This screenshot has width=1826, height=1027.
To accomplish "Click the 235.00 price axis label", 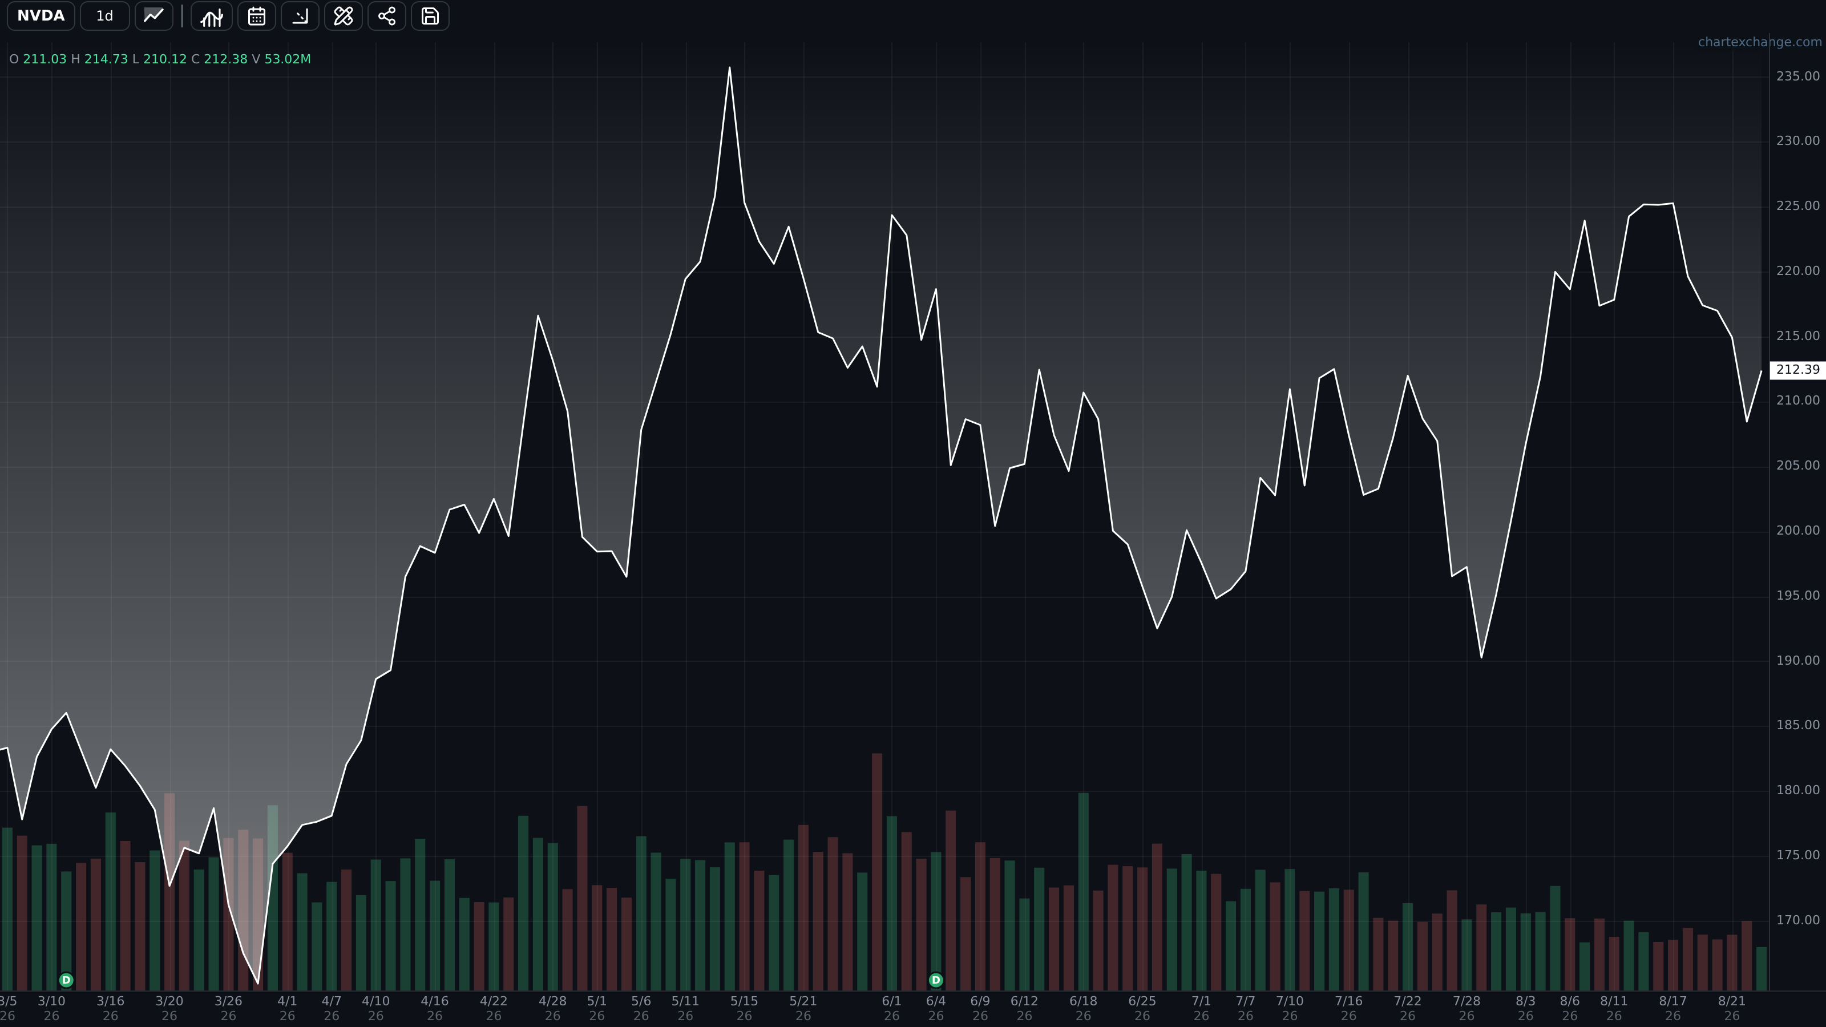I will tap(1797, 76).
